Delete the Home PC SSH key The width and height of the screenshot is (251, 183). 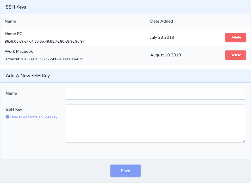(x=236, y=37)
